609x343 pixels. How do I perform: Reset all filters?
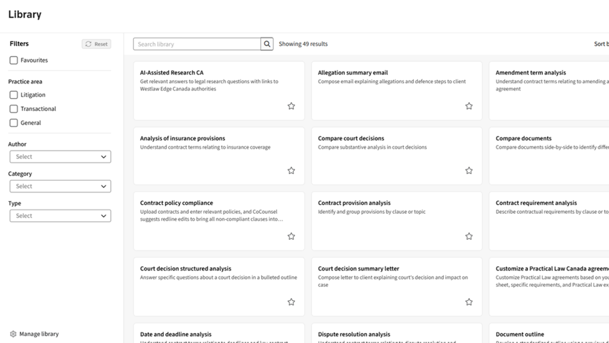click(x=96, y=44)
